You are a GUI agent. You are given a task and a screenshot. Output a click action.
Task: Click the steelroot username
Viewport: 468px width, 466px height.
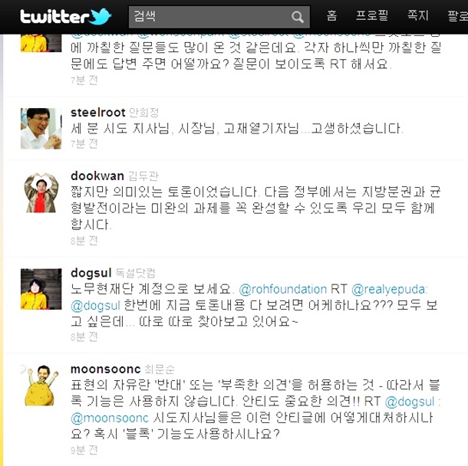click(x=98, y=113)
